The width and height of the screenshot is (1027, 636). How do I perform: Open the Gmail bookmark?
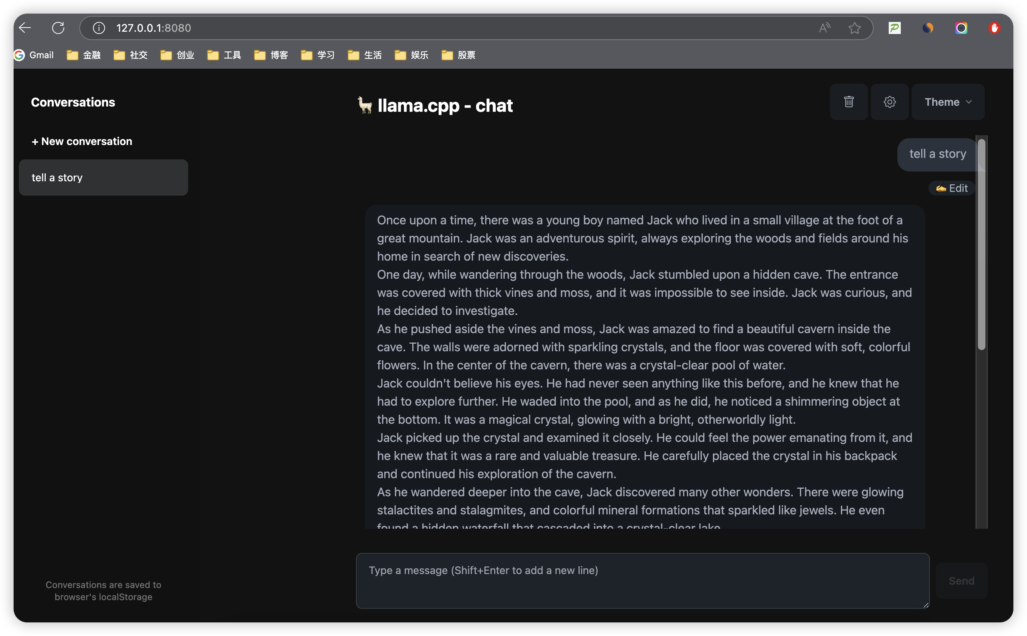[34, 55]
